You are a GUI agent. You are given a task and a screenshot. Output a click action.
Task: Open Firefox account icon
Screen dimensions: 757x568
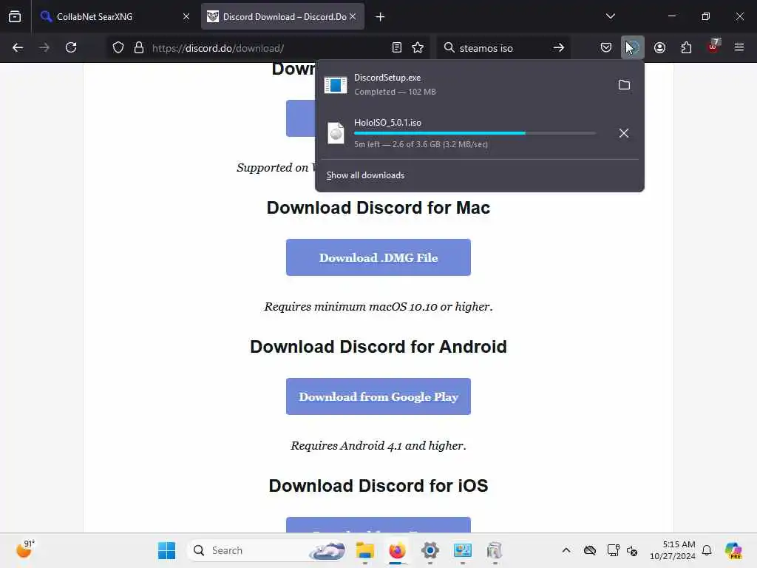click(659, 47)
